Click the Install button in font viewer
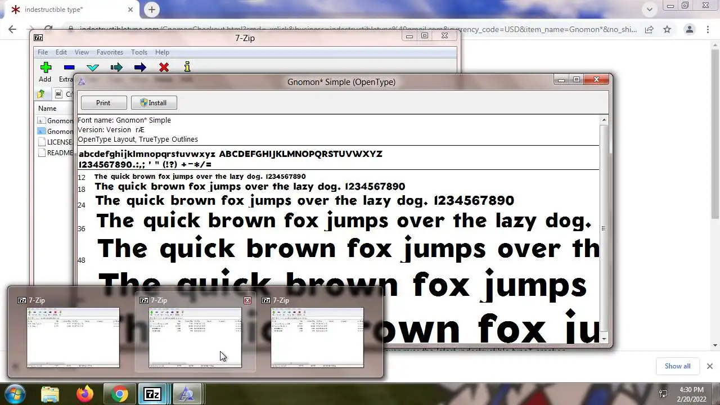 point(154,102)
